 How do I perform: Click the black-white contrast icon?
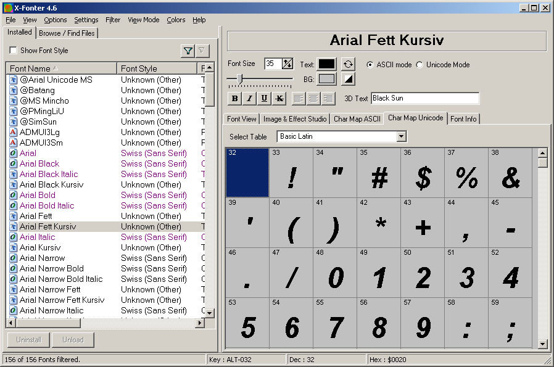[348, 79]
